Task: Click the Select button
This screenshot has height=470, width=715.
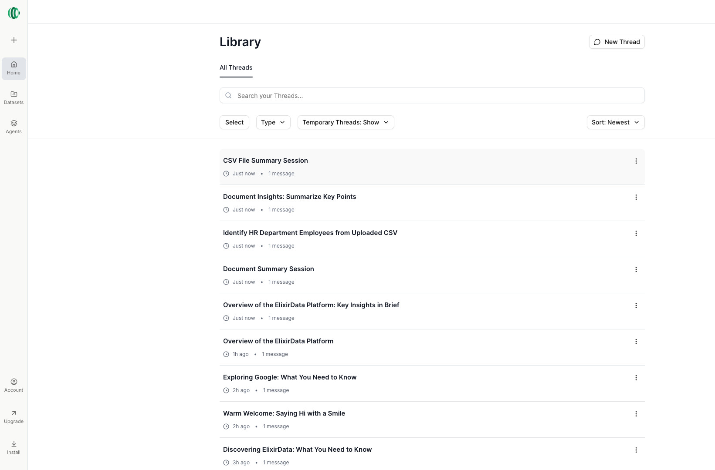Action: (x=234, y=122)
